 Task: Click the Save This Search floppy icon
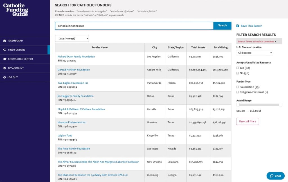pyautogui.click(x=238, y=26)
